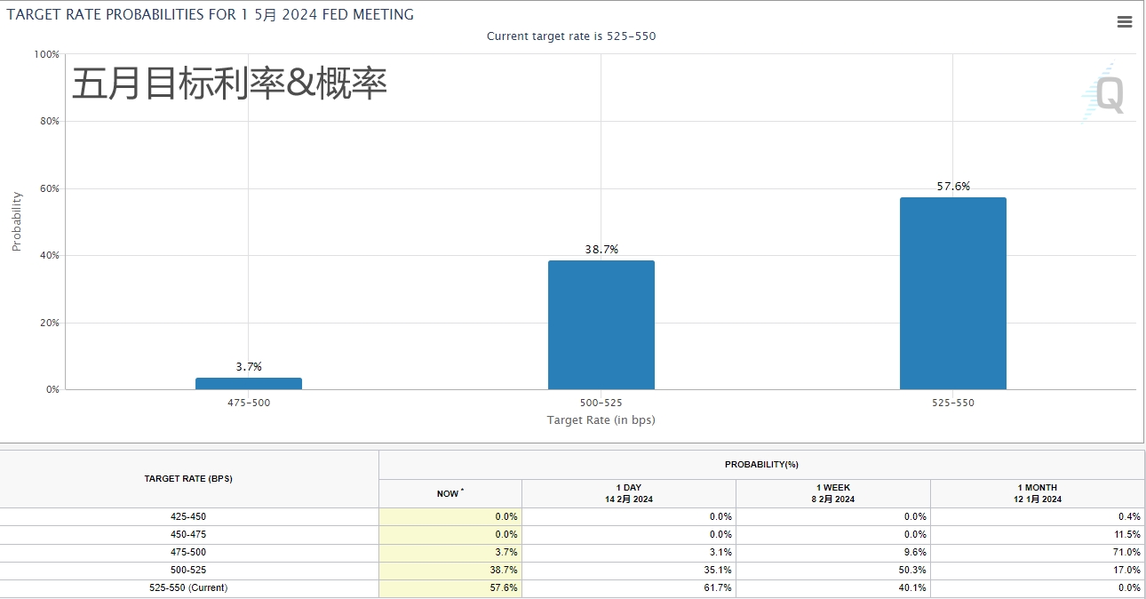Click the 3.7% label above the 475-500 bar

249,367
